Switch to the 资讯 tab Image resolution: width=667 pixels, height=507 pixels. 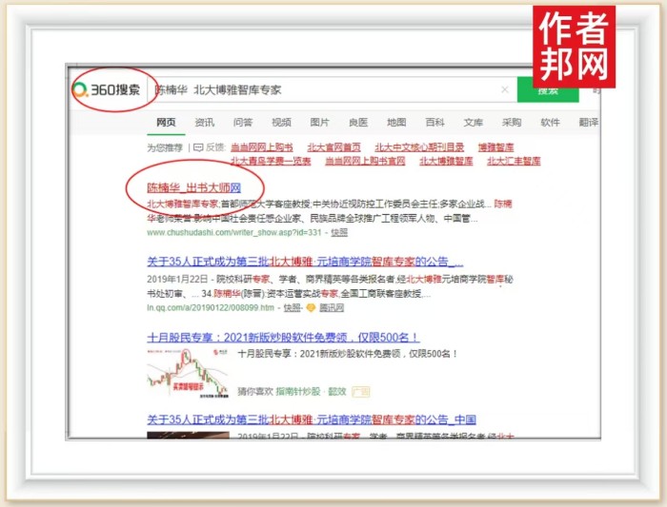204,123
